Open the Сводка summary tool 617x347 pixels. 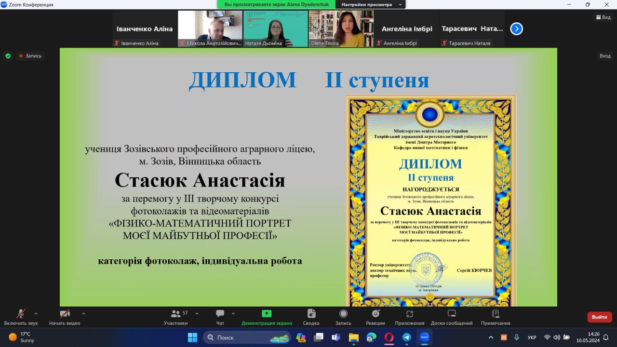click(x=311, y=317)
